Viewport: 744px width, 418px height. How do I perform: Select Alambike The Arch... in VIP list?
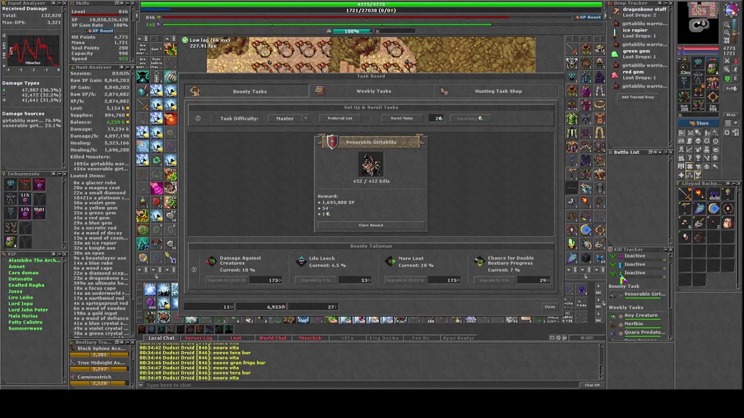(34, 260)
